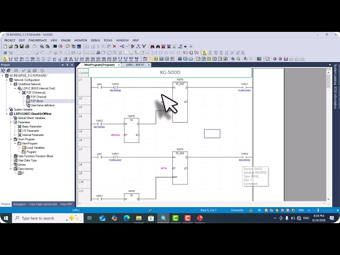340x255 pixels.
Task: Click the Task View icon on taskbar
Action: tap(90, 218)
